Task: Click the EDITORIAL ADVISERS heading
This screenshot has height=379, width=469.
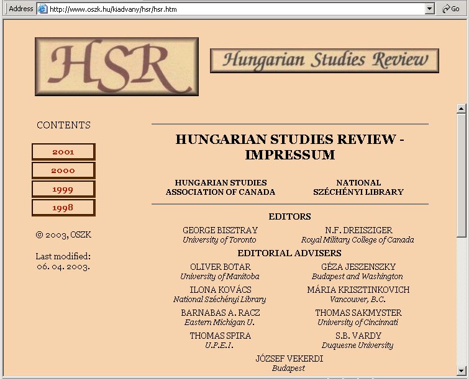Action: pos(289,253)
